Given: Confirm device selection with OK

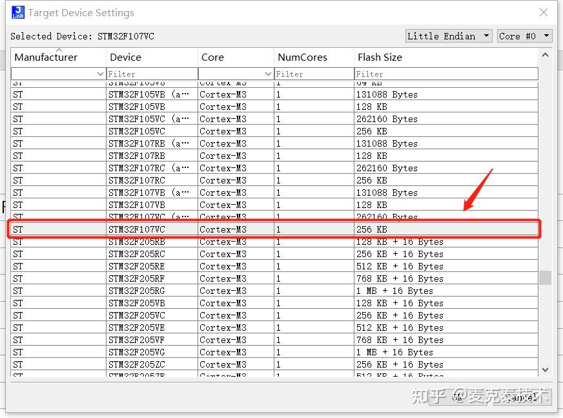Looking at the screenshot, I should (457, 398).
